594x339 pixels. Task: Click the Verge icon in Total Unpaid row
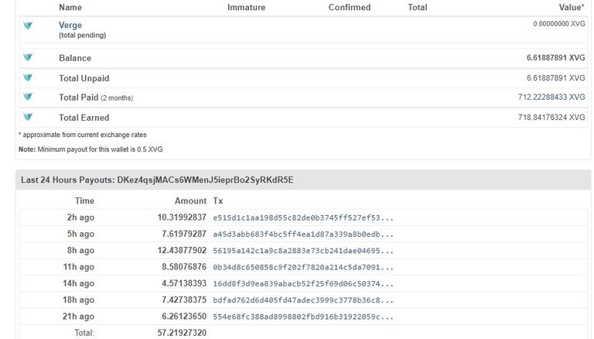(x=28, y=77)
